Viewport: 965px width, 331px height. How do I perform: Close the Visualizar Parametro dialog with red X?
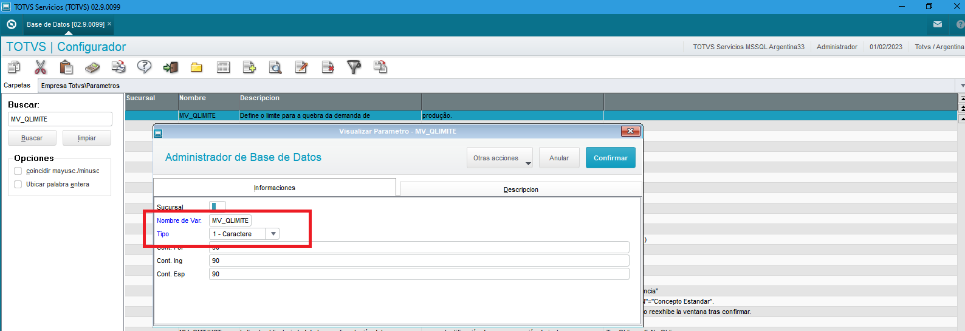click(630, 131)
